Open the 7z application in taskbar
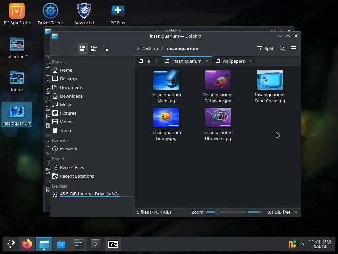This screenshot has width=338, height=254. [113, 244]
